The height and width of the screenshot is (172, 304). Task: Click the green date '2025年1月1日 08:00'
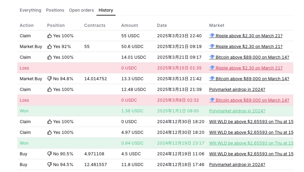[x=178, y=111]
